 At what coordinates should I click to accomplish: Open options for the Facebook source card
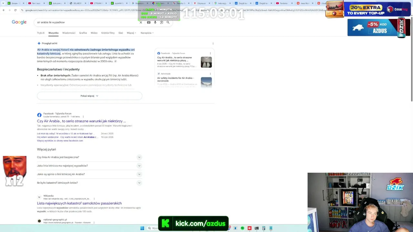tap(210, 53)
